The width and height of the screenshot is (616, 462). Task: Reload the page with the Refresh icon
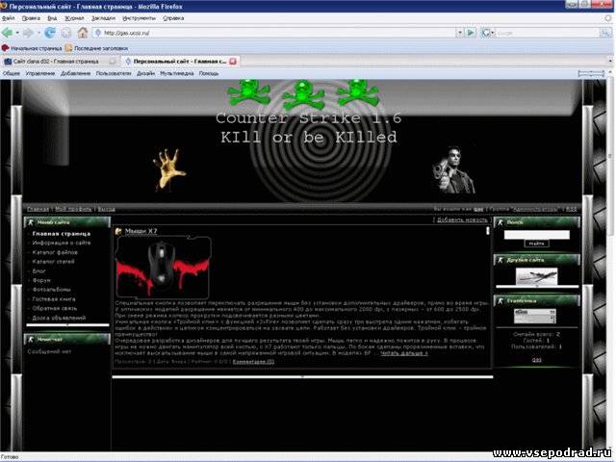pyautogui.click(x=50, y=33)
